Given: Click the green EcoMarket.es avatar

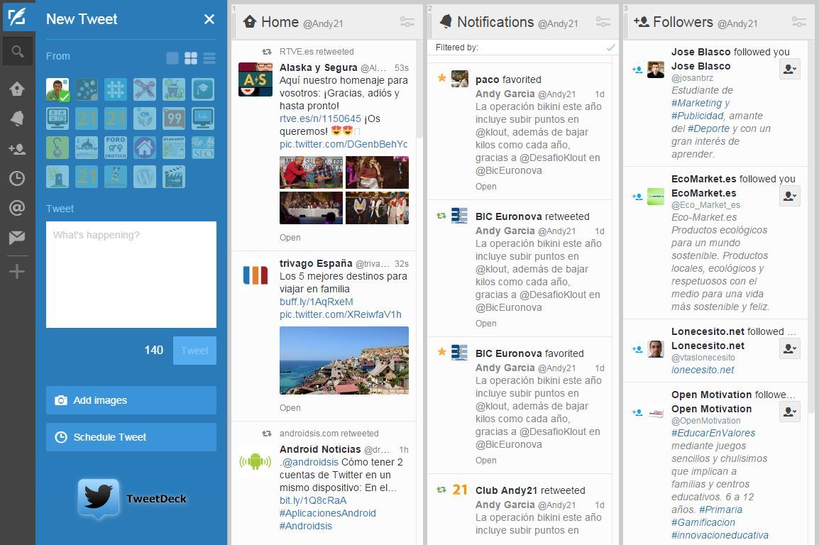Looking at the screenshot, I should click(x=656, y=197).
